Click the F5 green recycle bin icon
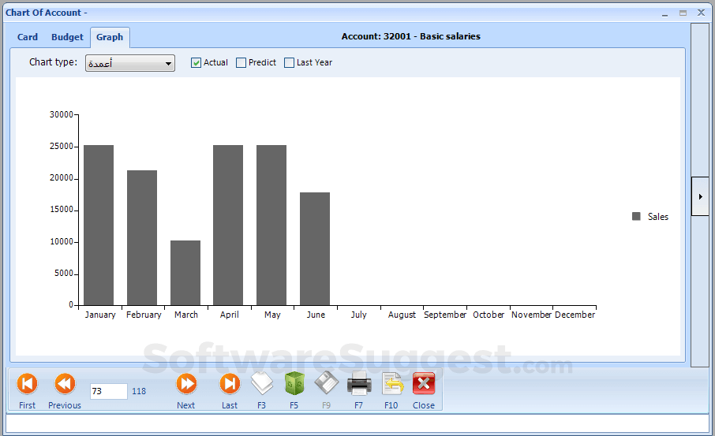715x436 pixels. pos(294,384)
